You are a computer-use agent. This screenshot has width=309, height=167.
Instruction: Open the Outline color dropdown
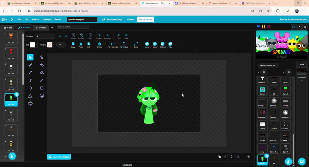coord(51,45)
